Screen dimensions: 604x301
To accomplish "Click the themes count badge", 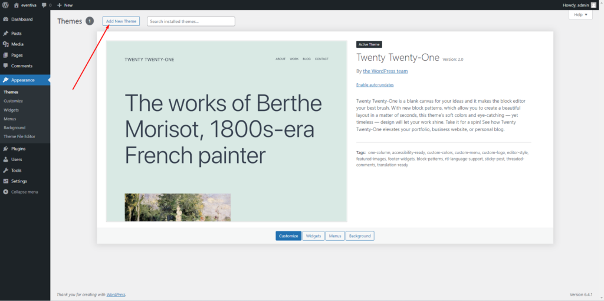I will click(x=90, y=21).
